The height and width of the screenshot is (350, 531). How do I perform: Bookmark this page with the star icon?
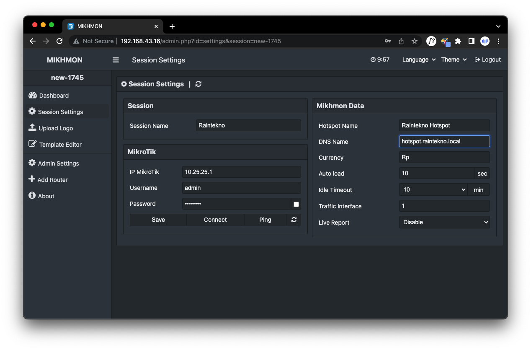tap(414, 41)
